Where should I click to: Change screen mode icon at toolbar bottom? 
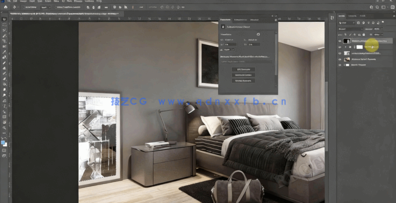click(4, 156)
